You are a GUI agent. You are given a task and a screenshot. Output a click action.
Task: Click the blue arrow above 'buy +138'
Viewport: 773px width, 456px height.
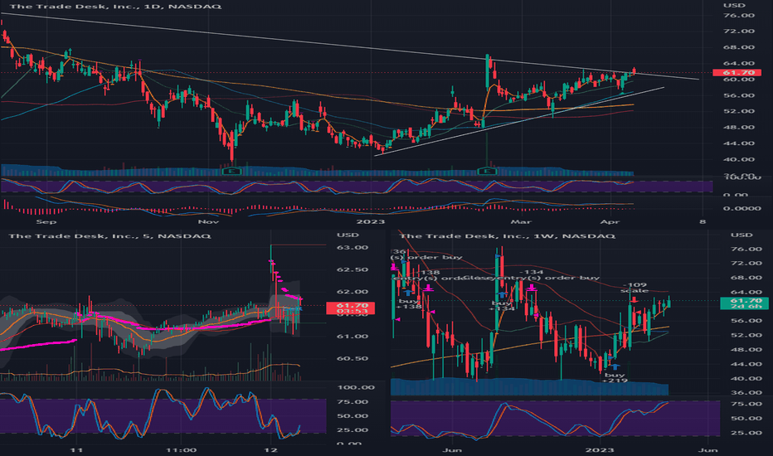pyautogui.click(x=409, y=293)
